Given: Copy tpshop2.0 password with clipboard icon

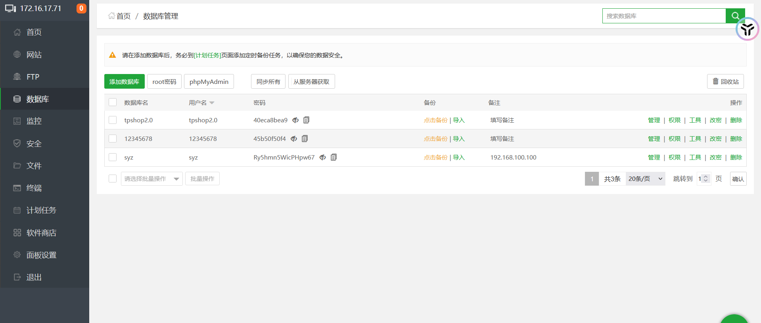Looking at the screenshot, I should (306, 120).
